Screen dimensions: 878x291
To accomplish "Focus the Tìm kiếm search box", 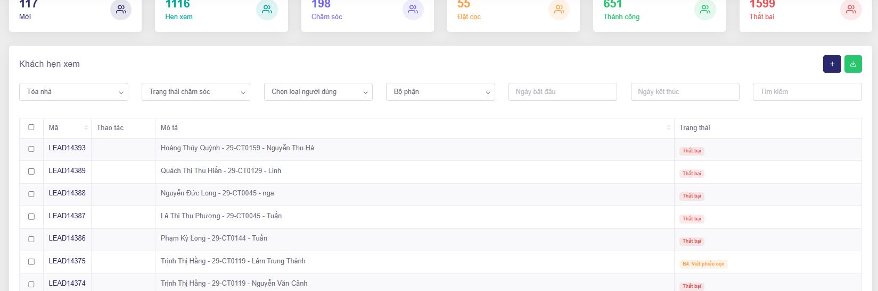I will (x=807, y=92).
